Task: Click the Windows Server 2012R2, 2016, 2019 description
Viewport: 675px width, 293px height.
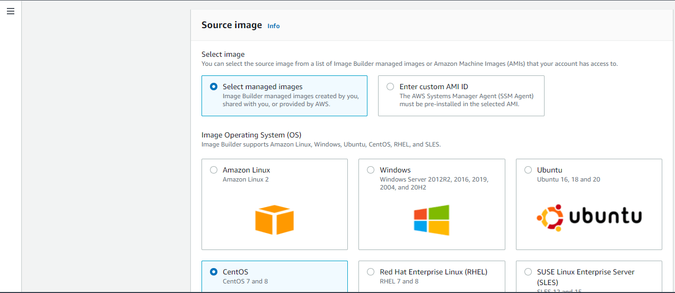Action: 434,183
